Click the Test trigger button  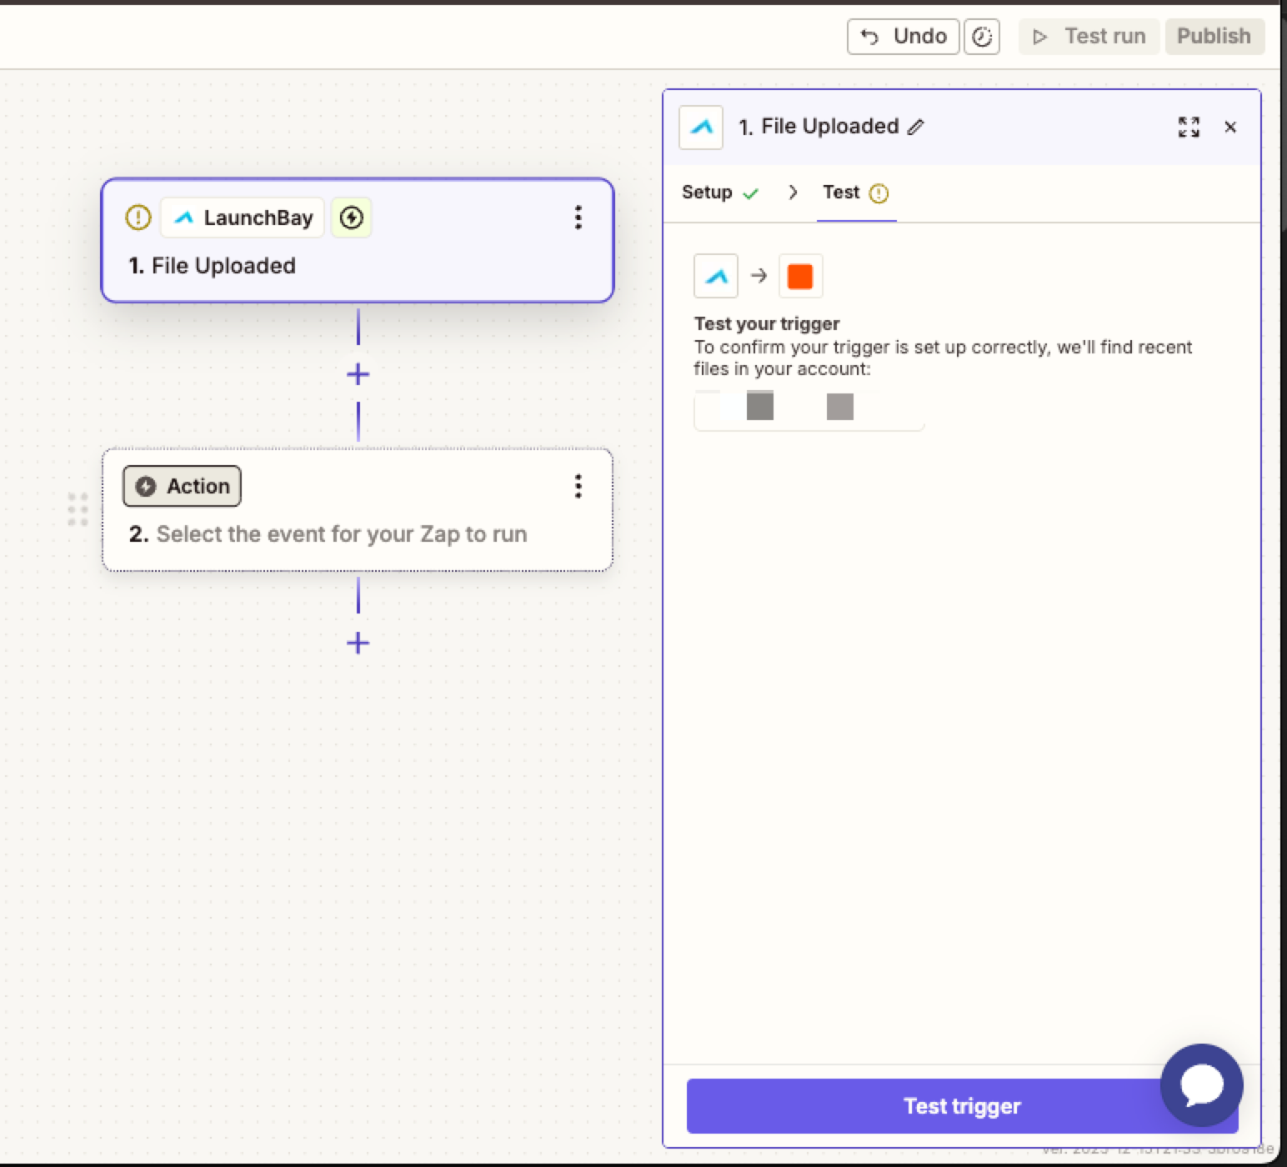tap(962, 1106)
